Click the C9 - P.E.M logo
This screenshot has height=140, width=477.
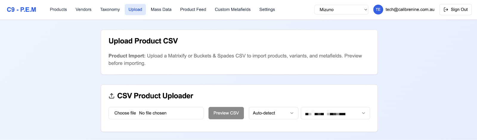[21, 10]
